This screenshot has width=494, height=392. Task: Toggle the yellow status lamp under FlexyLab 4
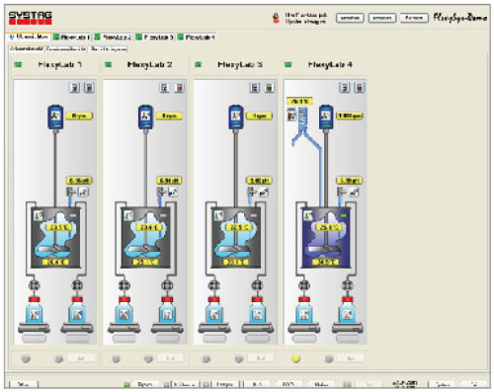tap(295, 358)
